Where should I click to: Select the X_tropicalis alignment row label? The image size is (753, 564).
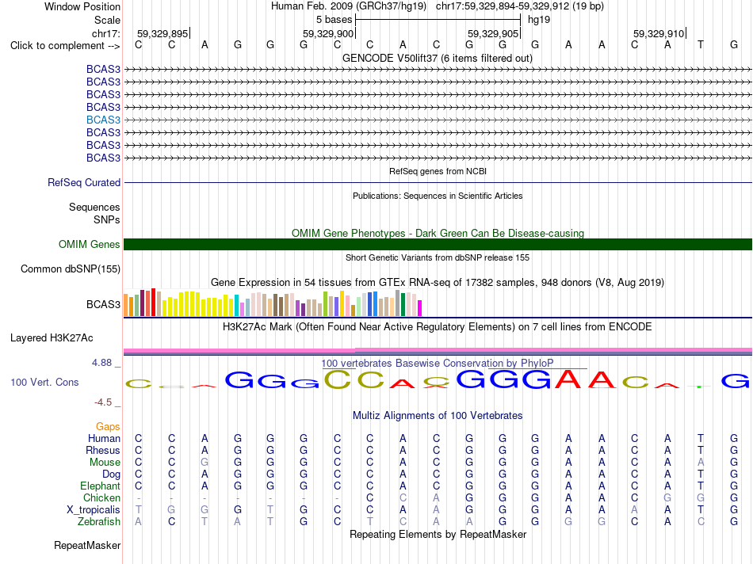(94, 510)
